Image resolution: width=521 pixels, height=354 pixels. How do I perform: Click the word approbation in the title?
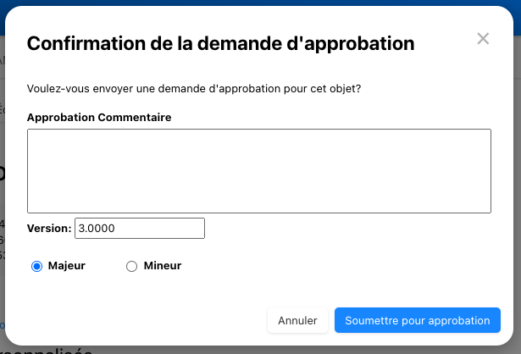351,43
